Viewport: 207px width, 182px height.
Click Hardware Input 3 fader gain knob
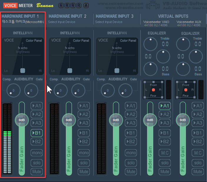116,120
